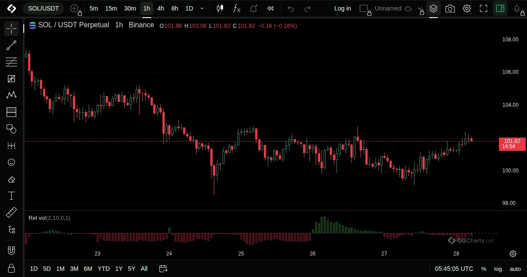Open the emoji icons tool

click(11, 162)
